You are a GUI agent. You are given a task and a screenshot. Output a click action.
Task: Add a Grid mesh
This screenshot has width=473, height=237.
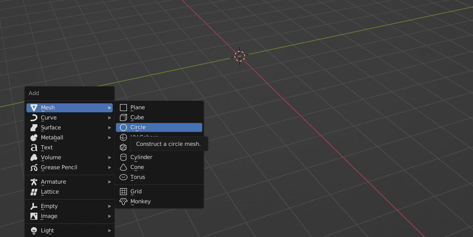tap(159, 192)
